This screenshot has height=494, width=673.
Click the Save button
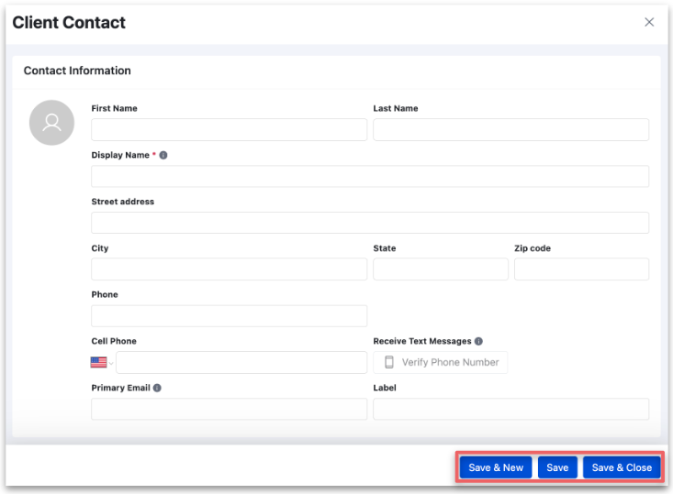(557, 467)
